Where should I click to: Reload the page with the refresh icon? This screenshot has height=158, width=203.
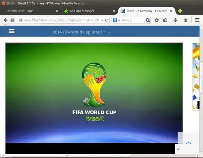(x=107, y=20)
